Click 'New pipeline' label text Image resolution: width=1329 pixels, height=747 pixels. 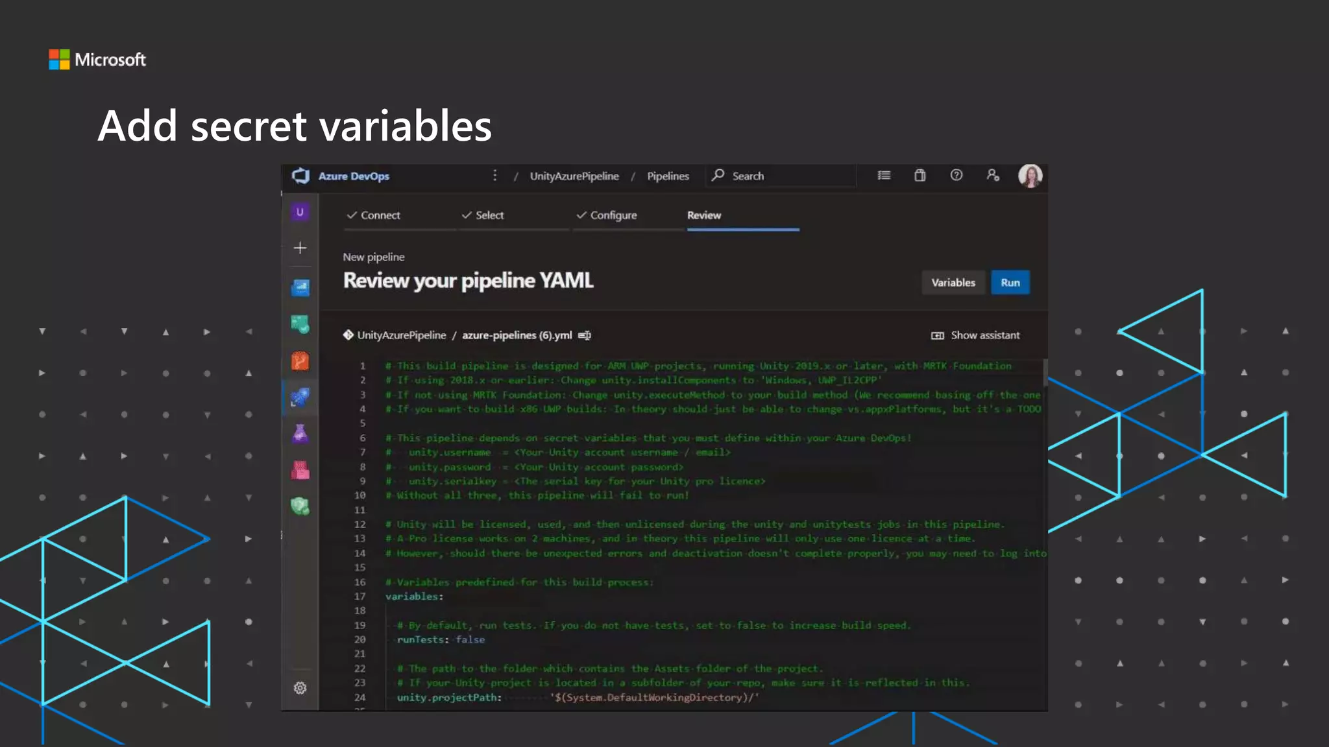click(x=374, y=257)
